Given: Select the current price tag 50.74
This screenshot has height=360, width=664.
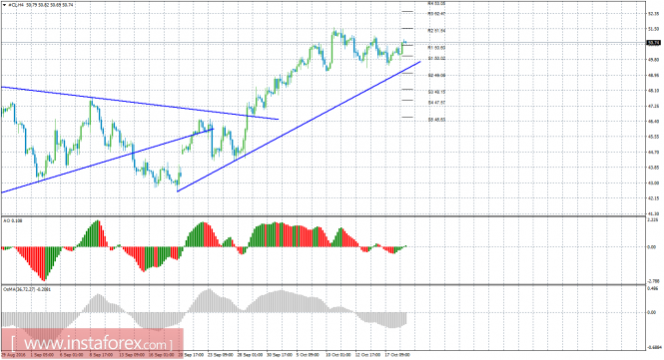Looking at the screenshot, I should (653, 43).
